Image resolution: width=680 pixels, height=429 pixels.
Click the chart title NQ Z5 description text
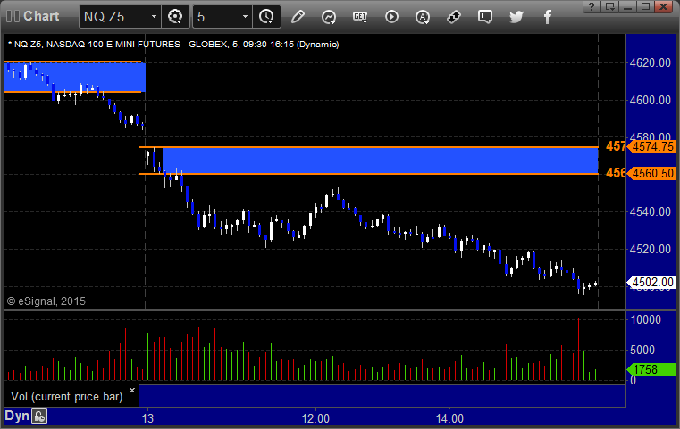pyautogui.click(x=173, y=45)
